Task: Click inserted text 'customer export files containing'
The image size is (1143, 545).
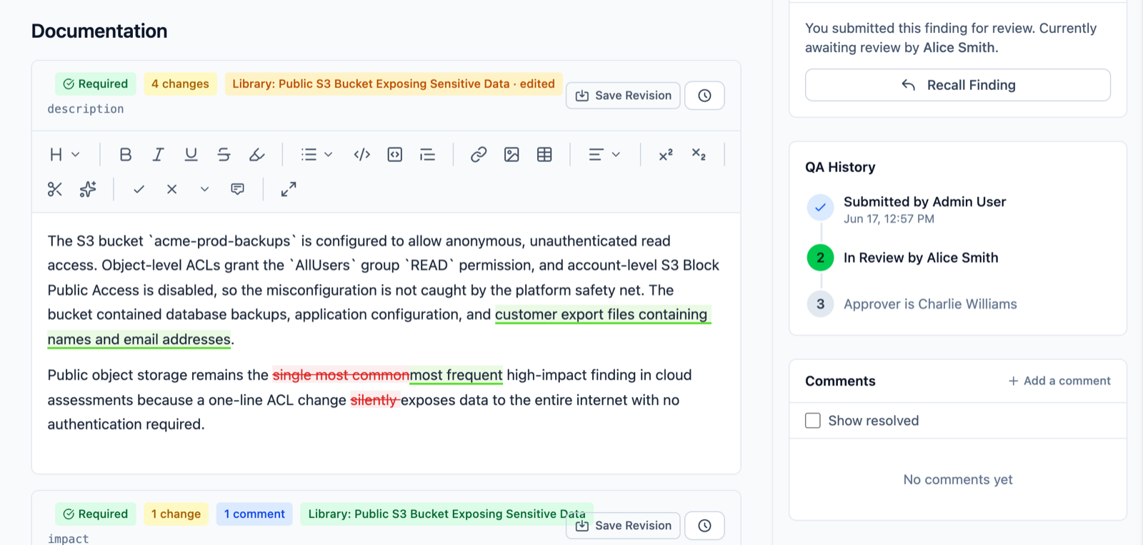Action: tap(602, 314)
